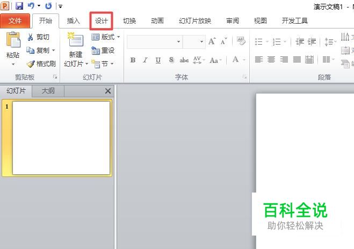Image resolution: width=354 pixels, height=249 pixels.
Task: Open the 节 (Section) dropdown
Action: pos(102,64)
